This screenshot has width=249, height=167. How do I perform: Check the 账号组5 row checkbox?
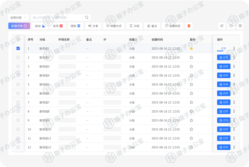pyautogui.click(x=18, y=84)
